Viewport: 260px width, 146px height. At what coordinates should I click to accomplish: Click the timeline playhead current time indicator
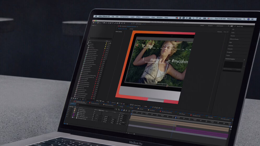(x=176, y=118)
